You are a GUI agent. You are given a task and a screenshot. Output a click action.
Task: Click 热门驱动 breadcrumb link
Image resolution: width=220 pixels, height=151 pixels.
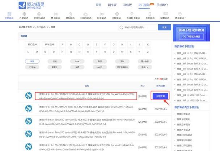pos(41,27)
